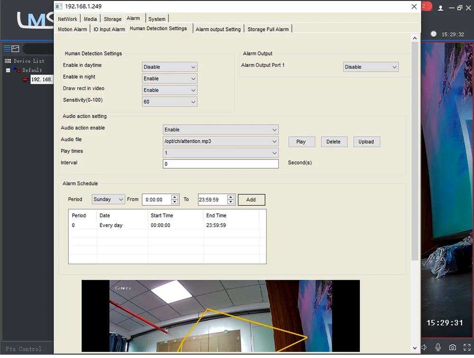Select the Human Detection Settings sub-tab
Viewport: 474px width, 358px height.
(x=158, y=28)
